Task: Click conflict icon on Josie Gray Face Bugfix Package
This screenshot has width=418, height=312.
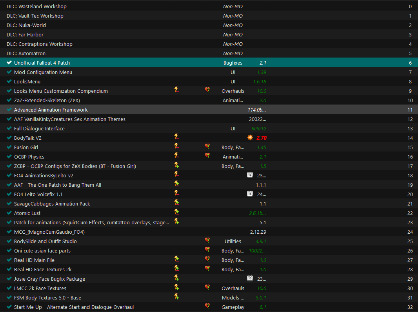Action: pyautogui.click(x=176, y=278)
